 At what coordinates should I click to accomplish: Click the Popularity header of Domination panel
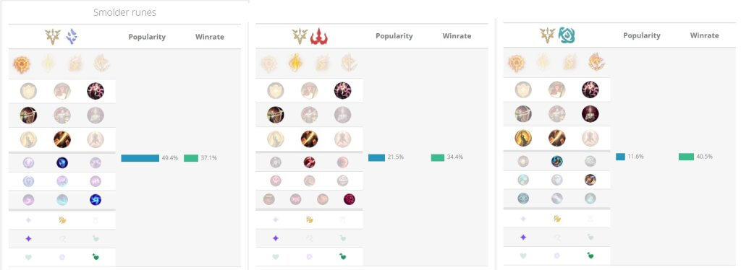pos(394,36)
